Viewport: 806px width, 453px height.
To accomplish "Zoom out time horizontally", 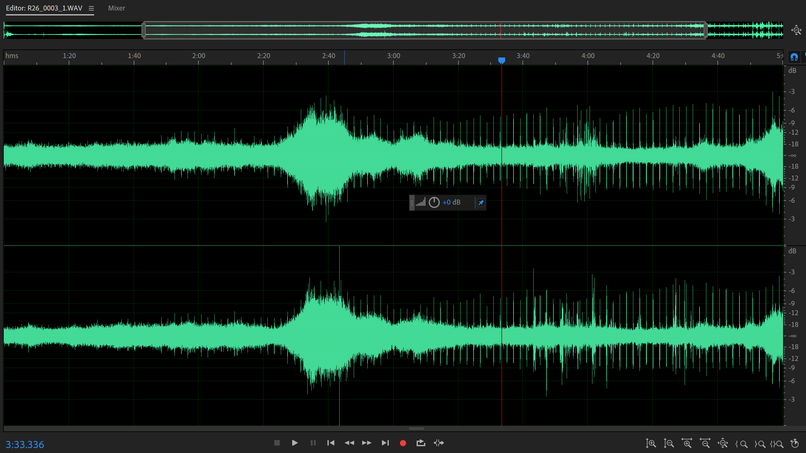I will 705,443.
